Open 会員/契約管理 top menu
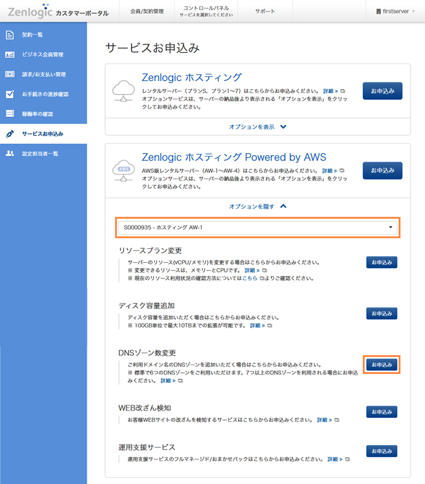The image size is (425, 484). pos(147,11)
